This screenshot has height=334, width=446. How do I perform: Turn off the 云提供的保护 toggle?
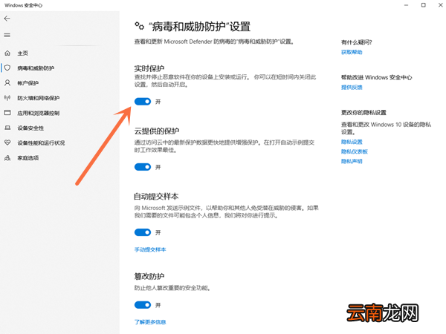[143, 167]
